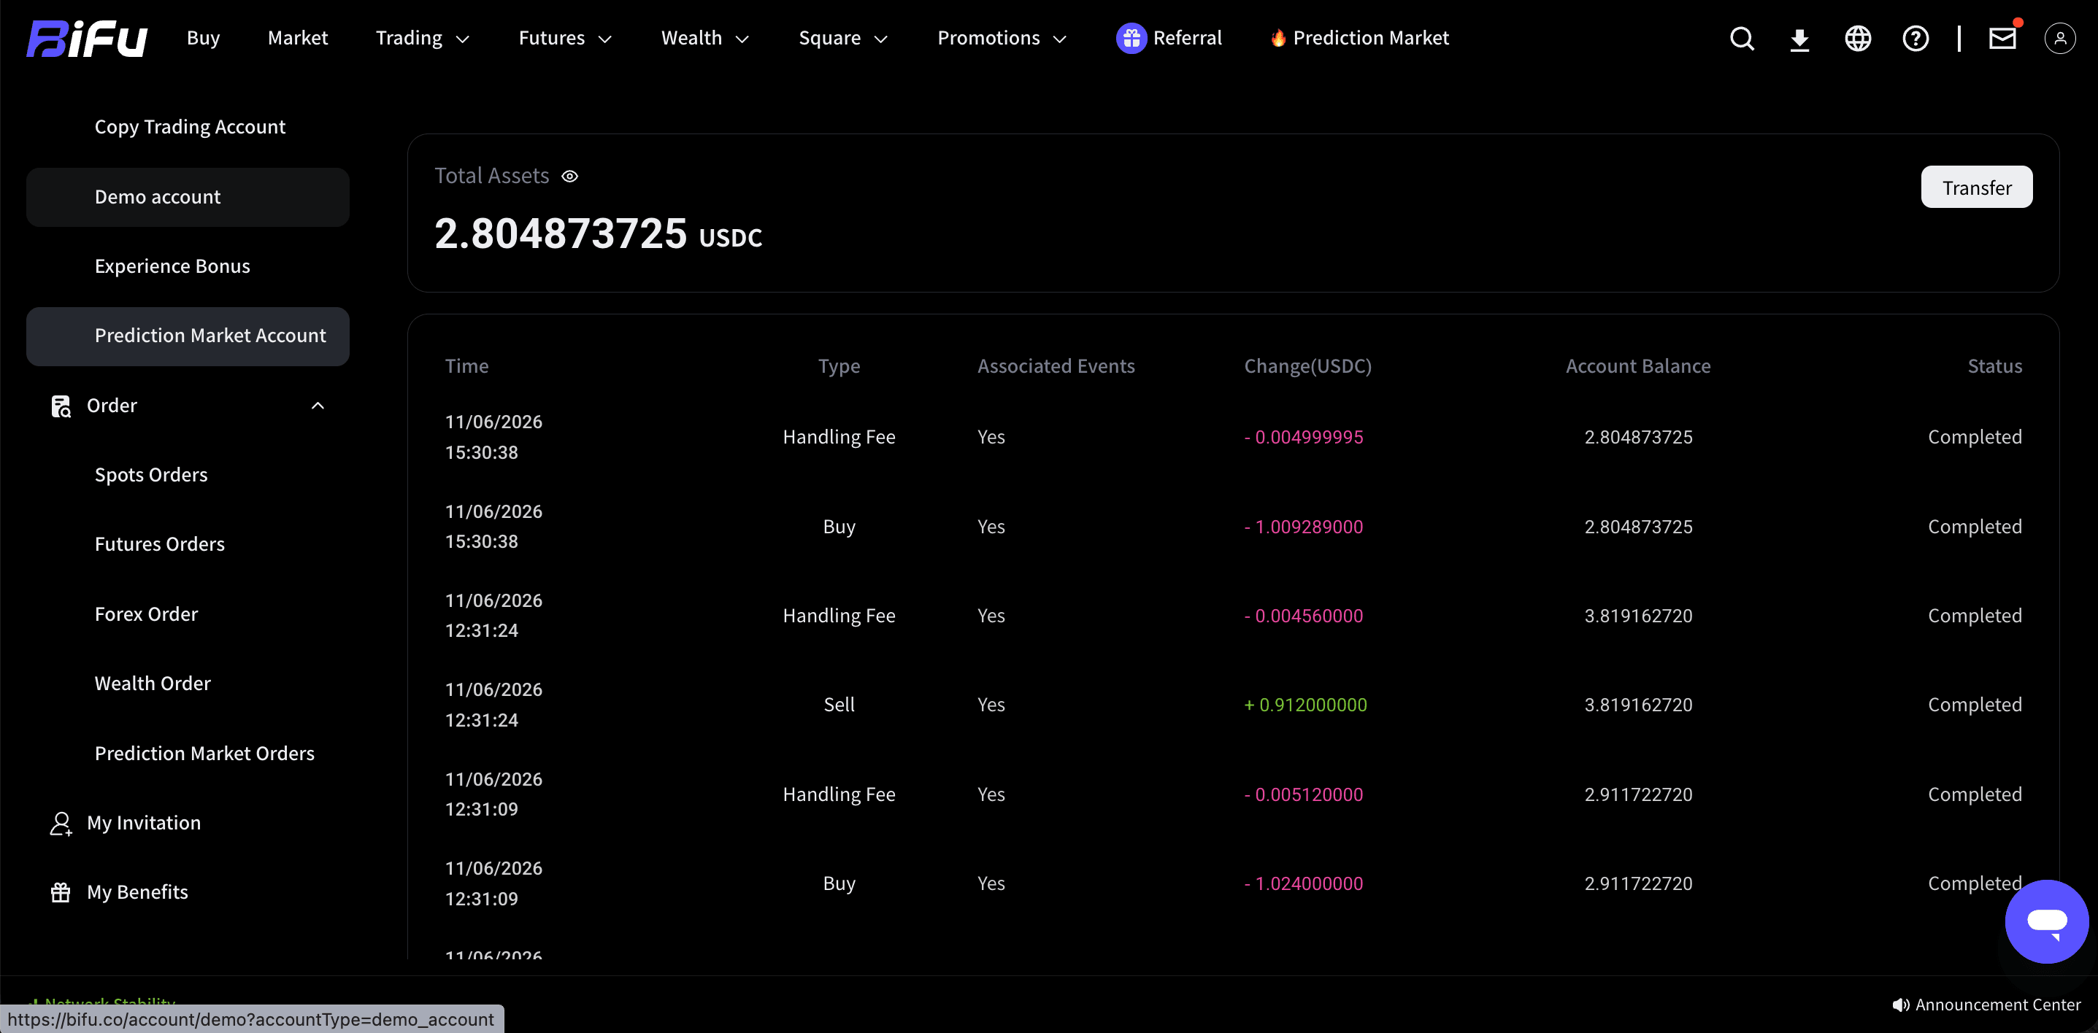Open the language globe icon
The width and height of the screenshot is (2098, 1033).
tap(1857, 38)
